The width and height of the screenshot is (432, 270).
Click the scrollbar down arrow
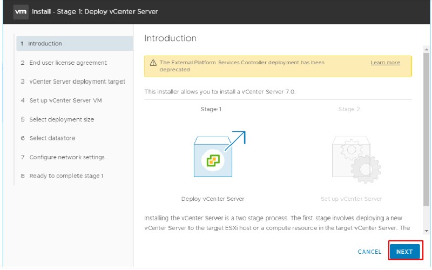tap(427, 231)
